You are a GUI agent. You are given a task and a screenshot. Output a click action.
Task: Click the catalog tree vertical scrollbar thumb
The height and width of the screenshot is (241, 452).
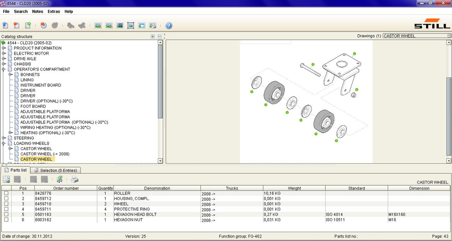pos(160,82)
